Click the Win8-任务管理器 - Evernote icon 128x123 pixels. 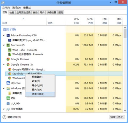point(9,54)
